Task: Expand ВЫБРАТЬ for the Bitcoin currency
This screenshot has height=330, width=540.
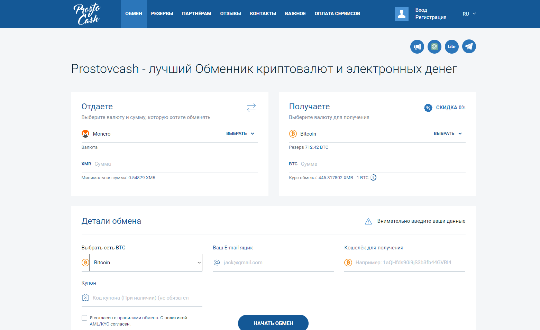Action: (x=448, y=134)
